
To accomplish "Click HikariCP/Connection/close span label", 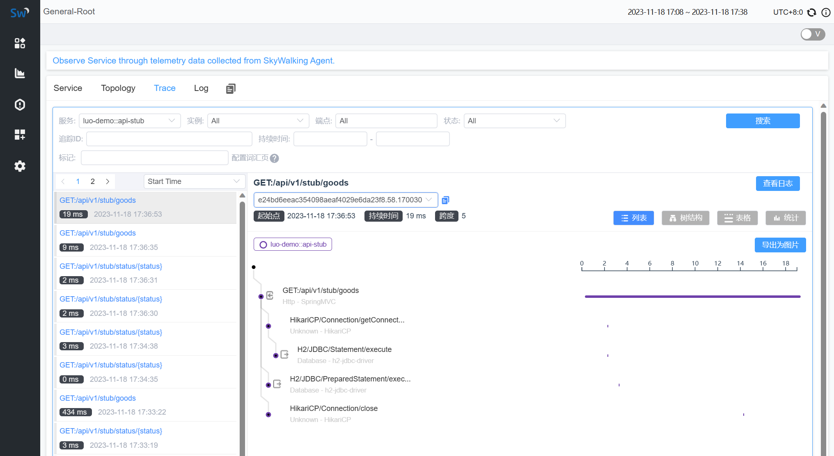I will 334,408.
